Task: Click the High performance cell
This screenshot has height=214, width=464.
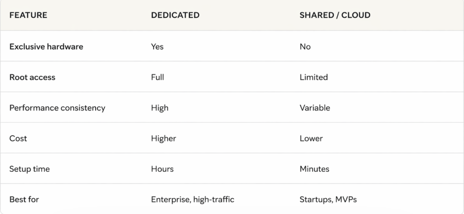Action: tap(159, 108)
